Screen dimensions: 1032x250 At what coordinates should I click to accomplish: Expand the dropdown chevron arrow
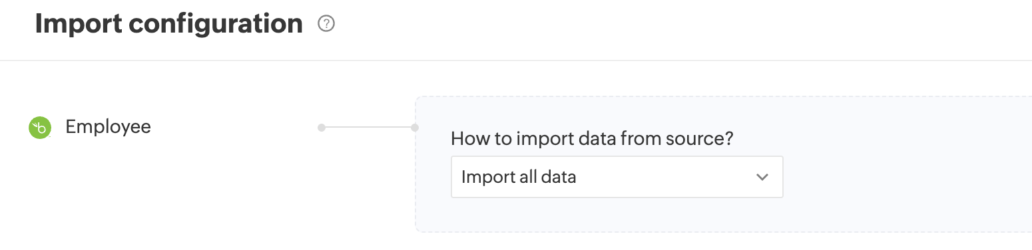click(762, 177)
